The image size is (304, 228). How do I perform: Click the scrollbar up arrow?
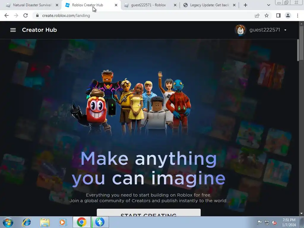point(301,23)
